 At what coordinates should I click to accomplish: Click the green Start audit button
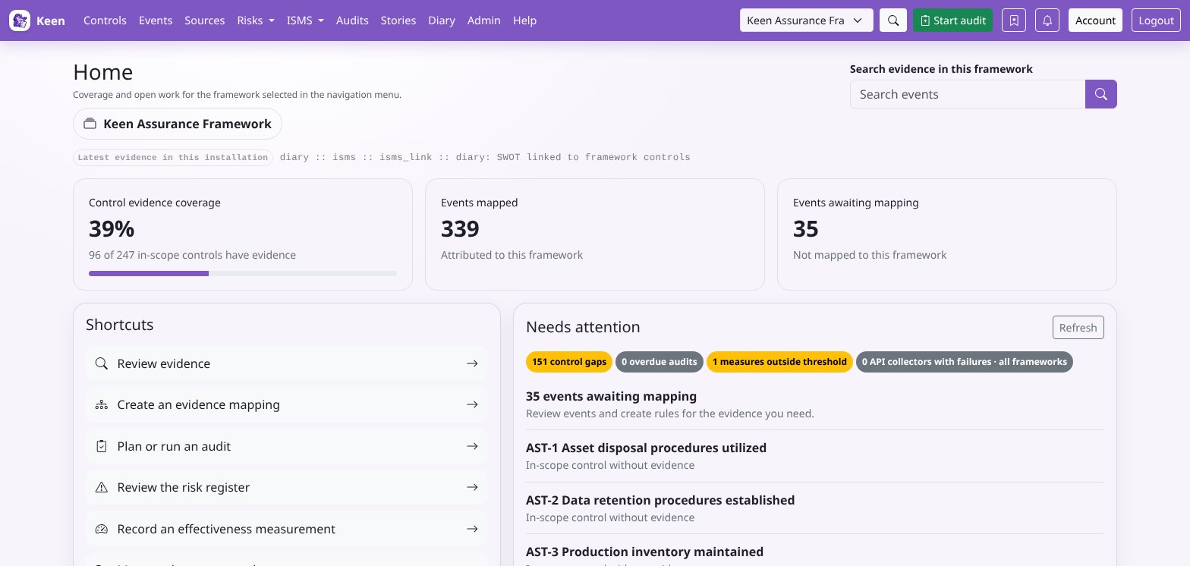tap(952, 20)
